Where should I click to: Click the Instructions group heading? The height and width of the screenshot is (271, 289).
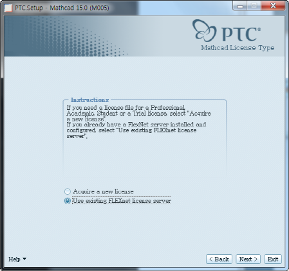pyautogui.click(x=89, y=100)
